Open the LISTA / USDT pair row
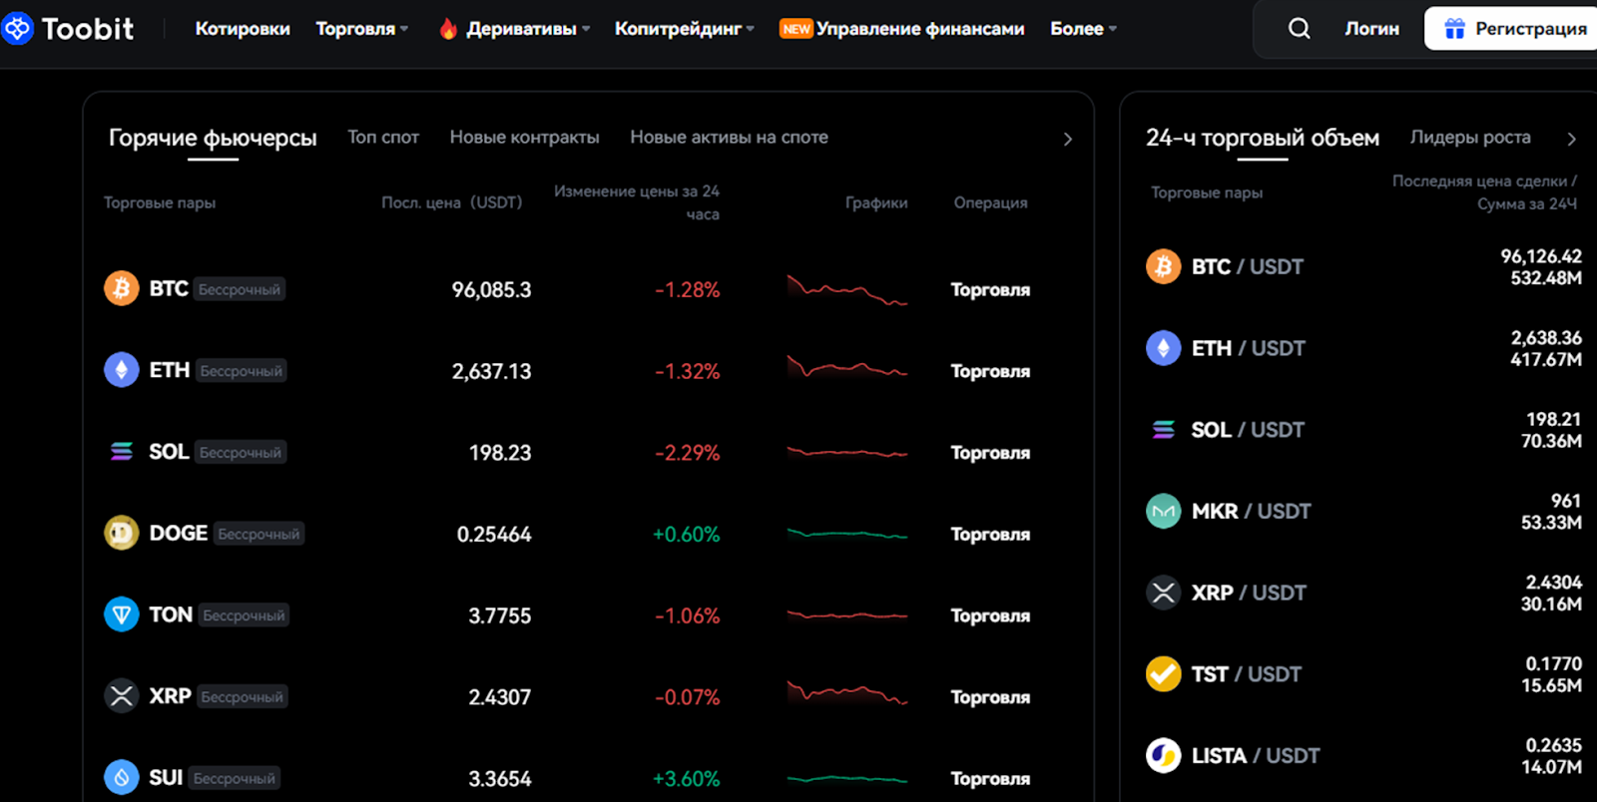1597x802 pixels. [x=1363, y=755]
